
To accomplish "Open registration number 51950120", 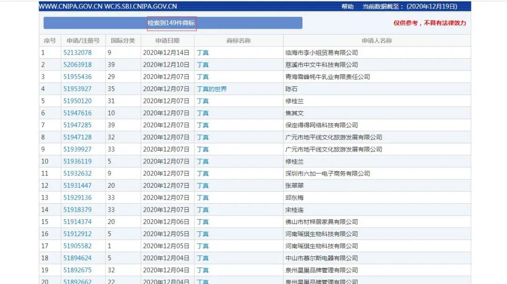I will click(77, 101).
